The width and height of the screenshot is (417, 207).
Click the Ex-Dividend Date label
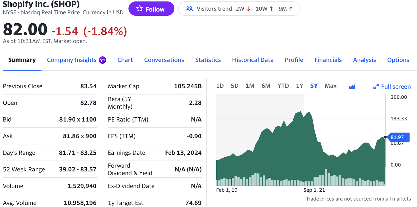131,186
